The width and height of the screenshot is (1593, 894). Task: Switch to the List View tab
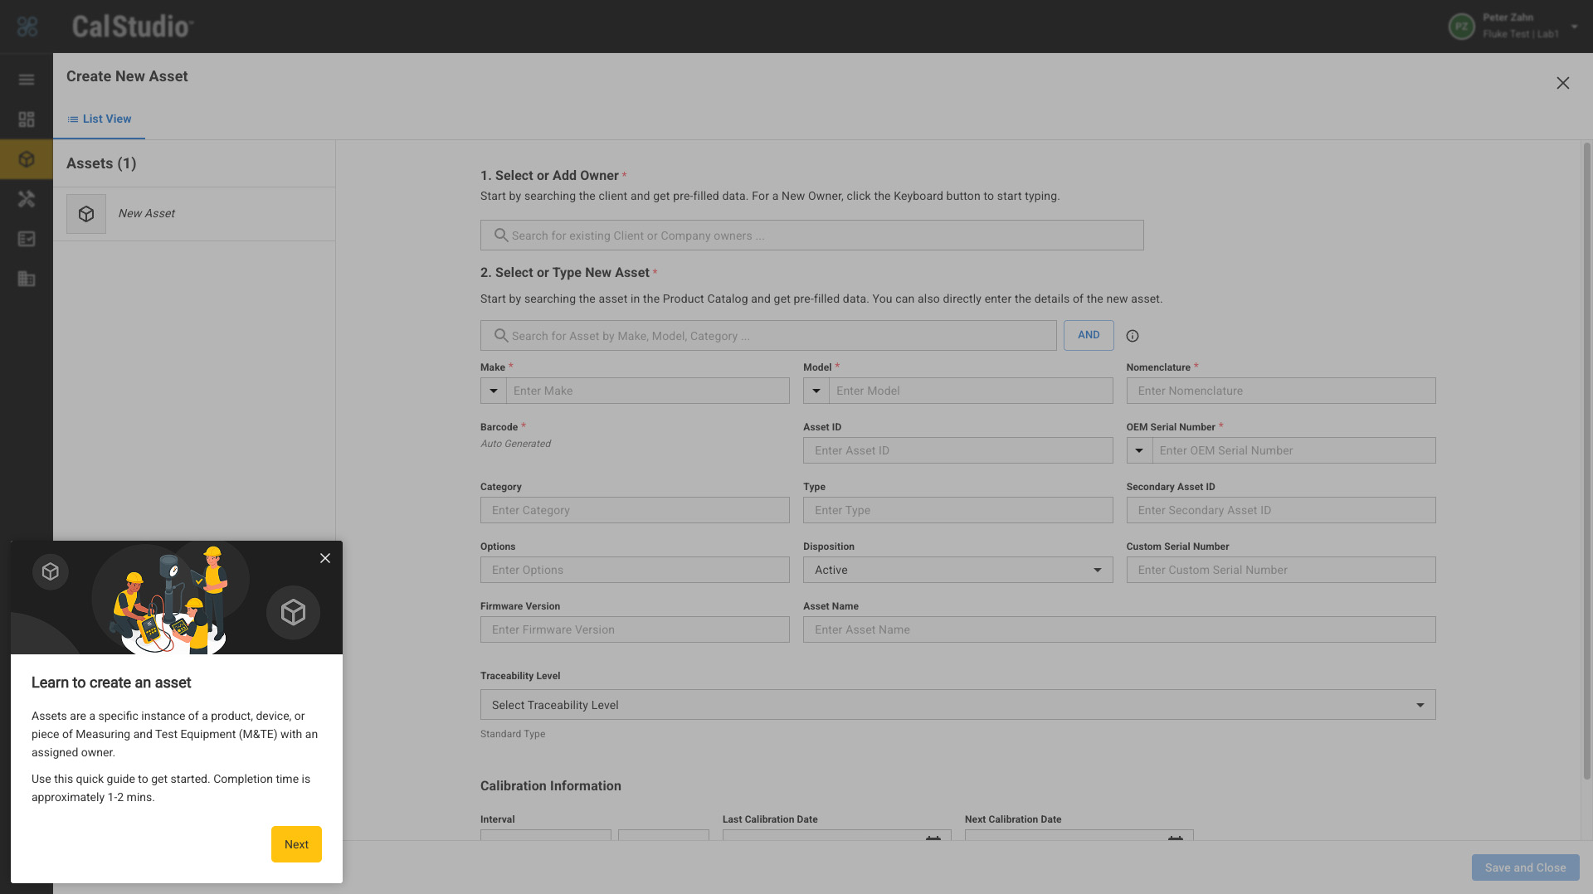[x=100, y=119]
